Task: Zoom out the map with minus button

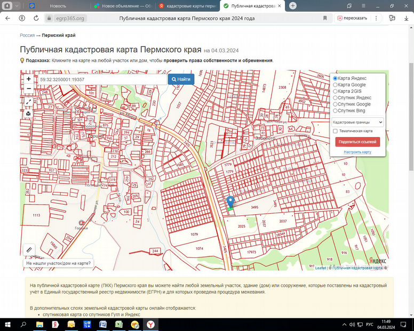Action: pyautogui.click(x=29, y=88)
